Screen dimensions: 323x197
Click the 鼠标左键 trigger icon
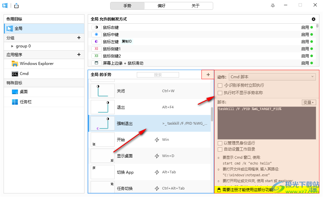coord(97,42)
